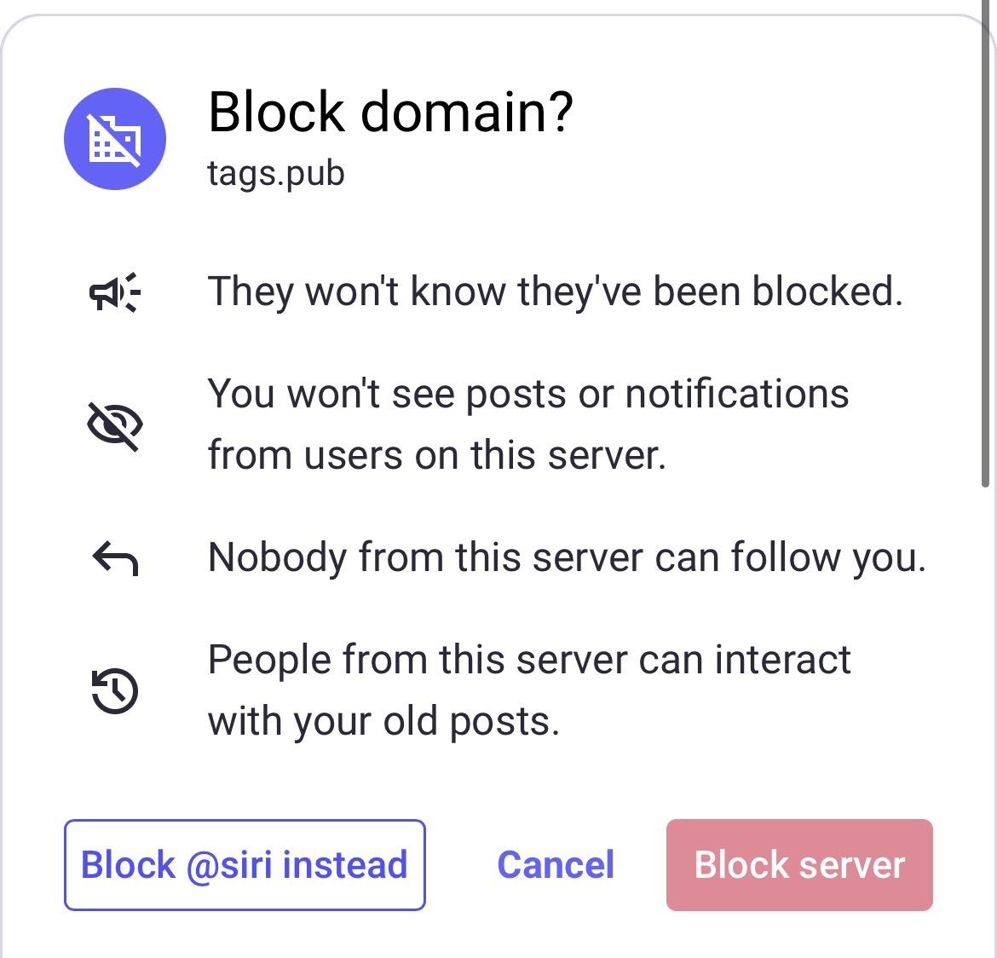Tap the purple circular domain-block icon
997x958 pixels.
(115, 139)
